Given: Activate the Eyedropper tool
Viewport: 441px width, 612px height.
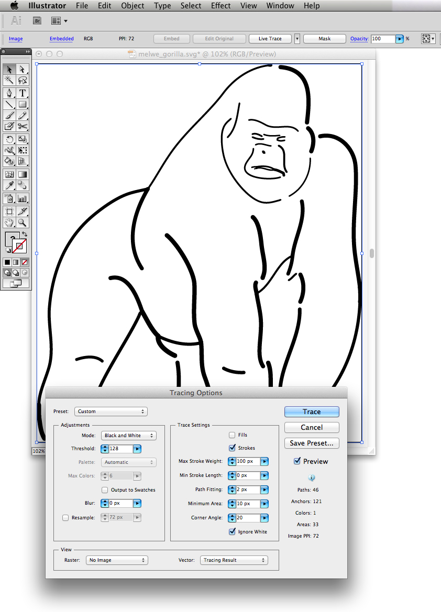Looking at the screenshot, I should pos(9,184).
